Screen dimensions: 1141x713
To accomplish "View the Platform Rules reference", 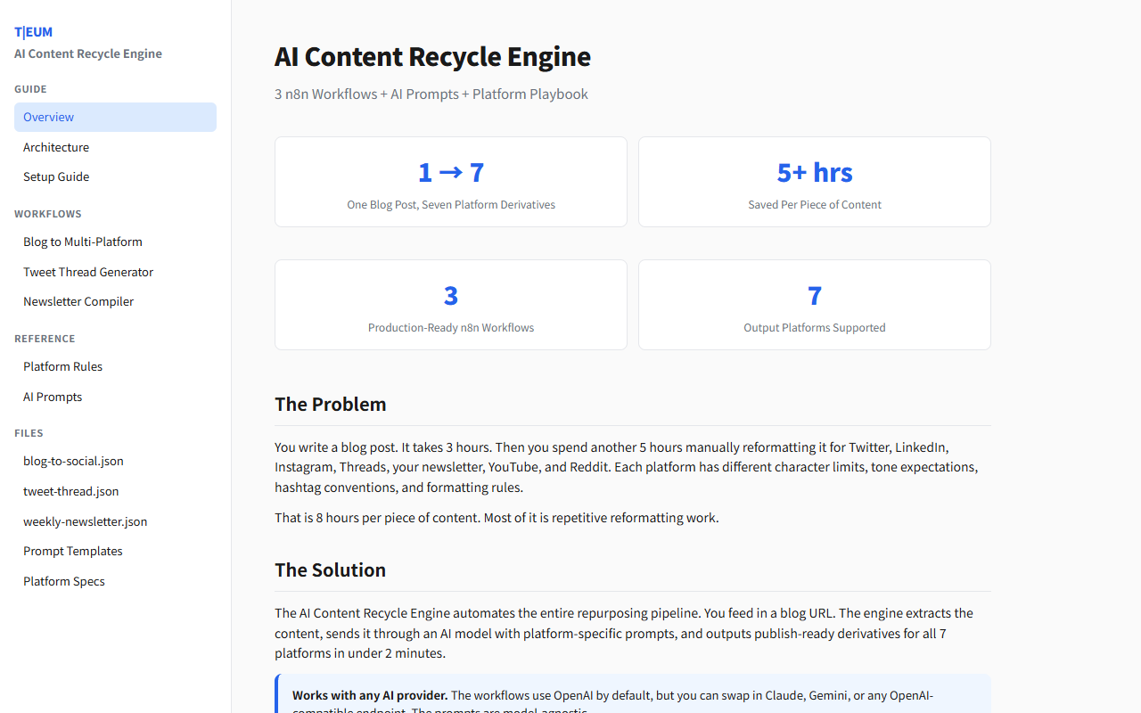I will (62, 366).
